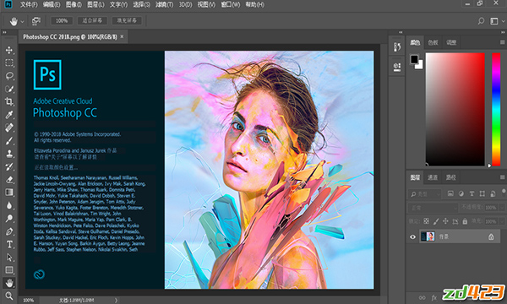
Task: Toggle smart object layer filter
Action: pos(493,193)
